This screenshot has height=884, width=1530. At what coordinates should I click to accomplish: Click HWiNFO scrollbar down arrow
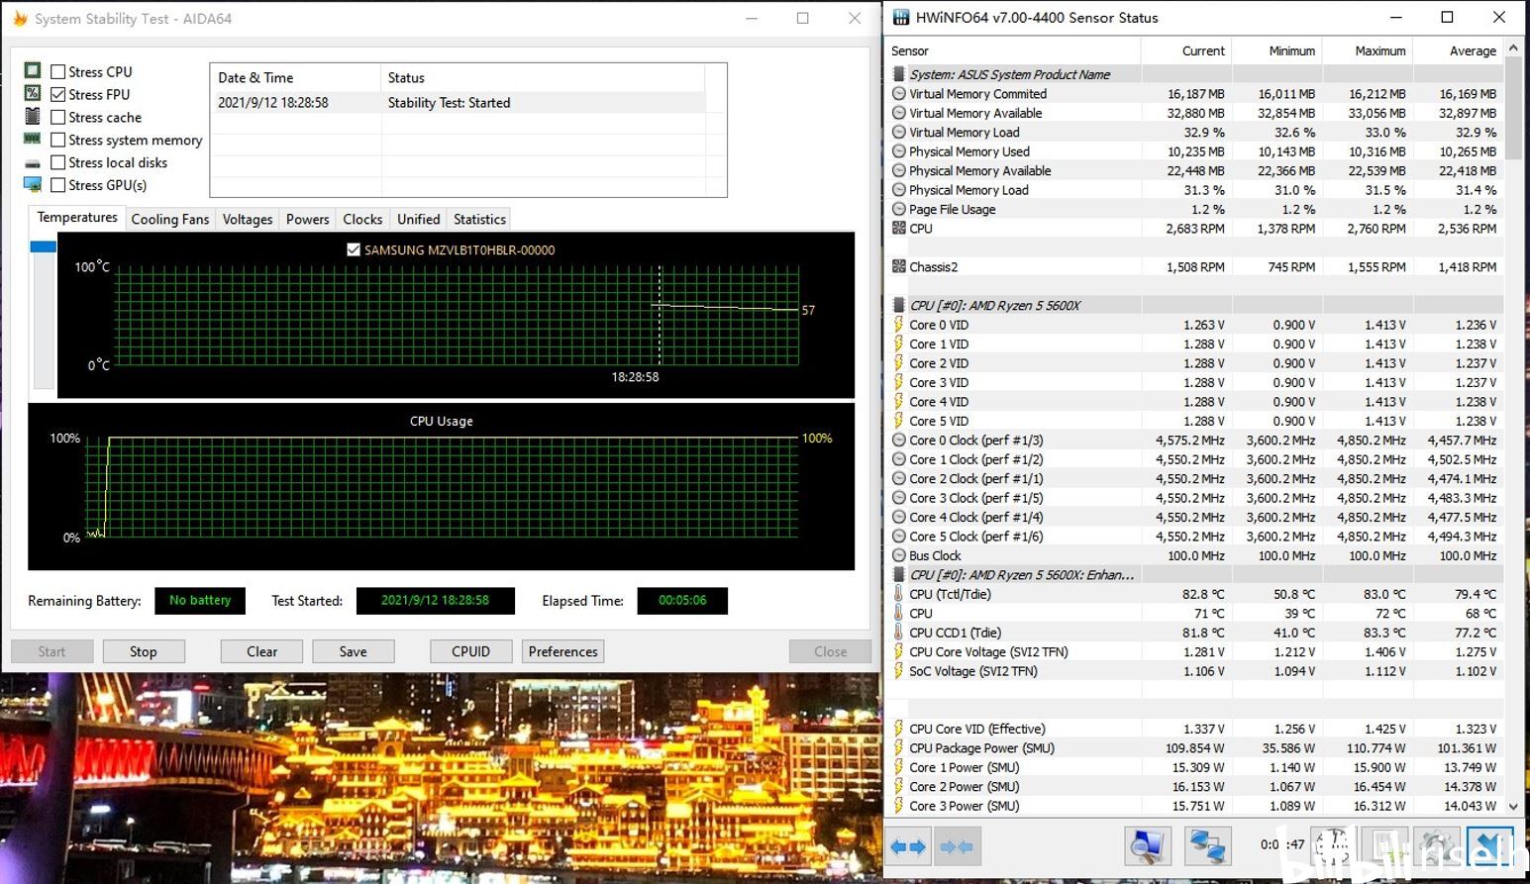[1512, 807]
